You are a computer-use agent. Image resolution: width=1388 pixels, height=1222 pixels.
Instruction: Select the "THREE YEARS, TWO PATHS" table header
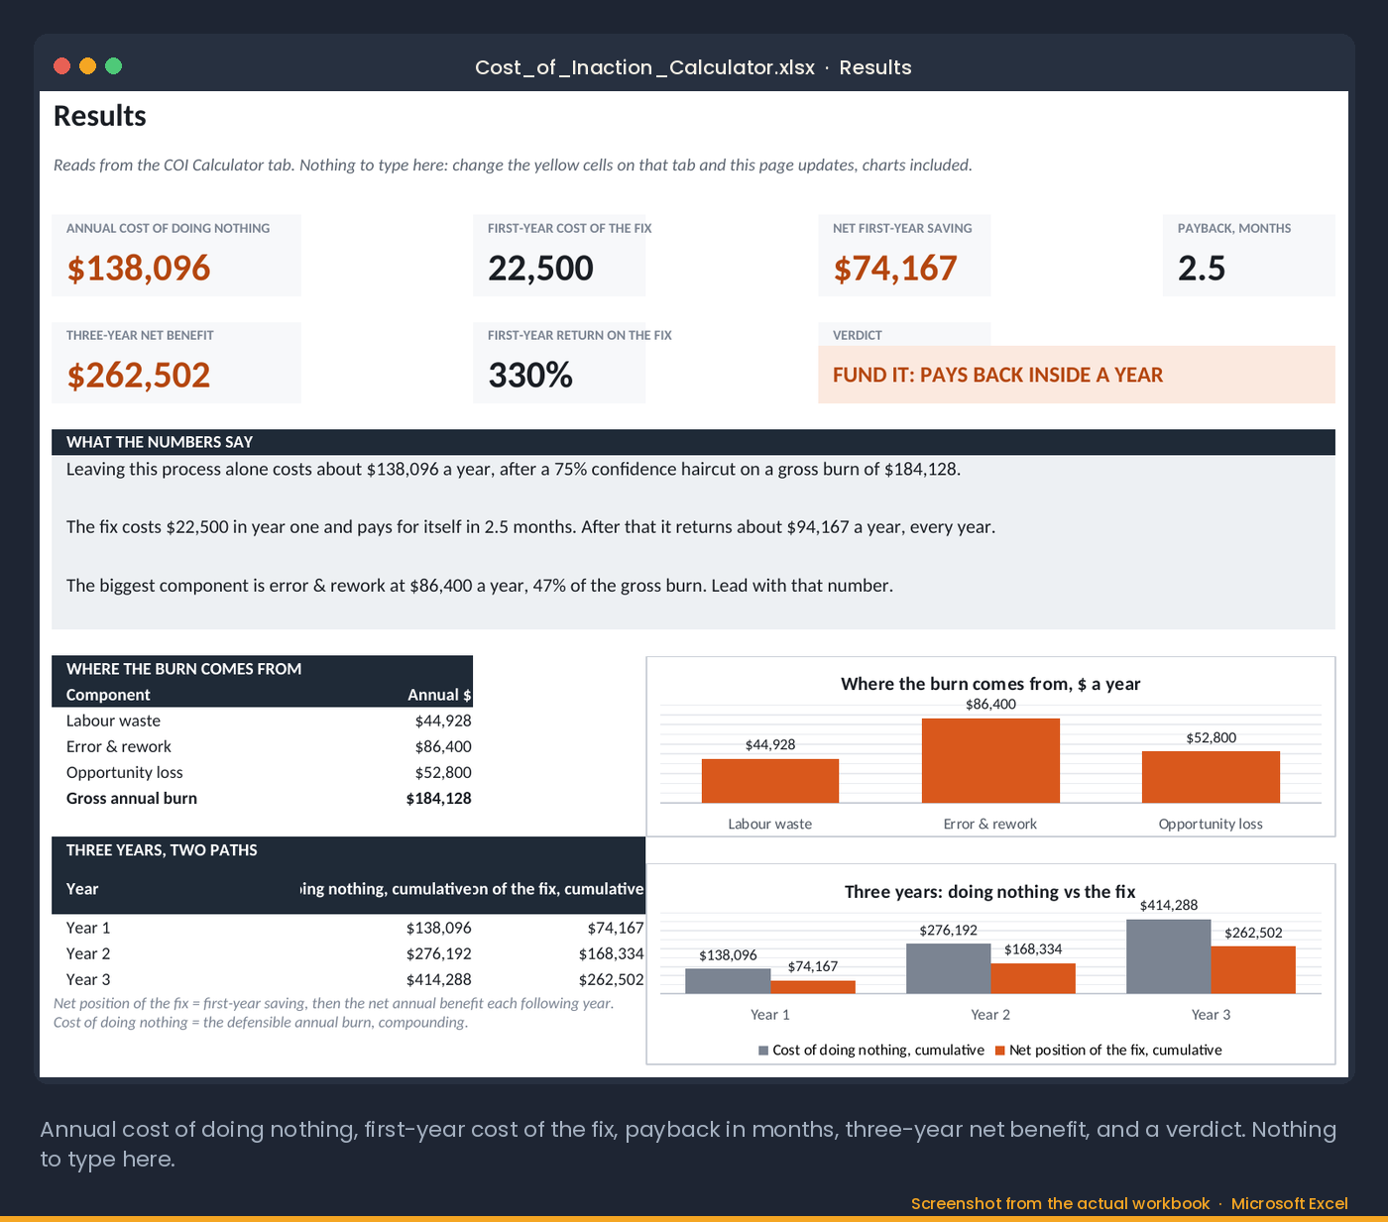pos(162,850)
